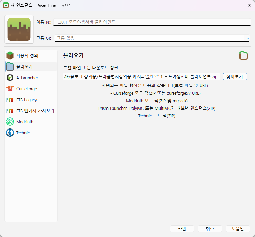Click the Prism Launcher title bar icon
This screenshot has width=255, height=237.
pos(6,6)
